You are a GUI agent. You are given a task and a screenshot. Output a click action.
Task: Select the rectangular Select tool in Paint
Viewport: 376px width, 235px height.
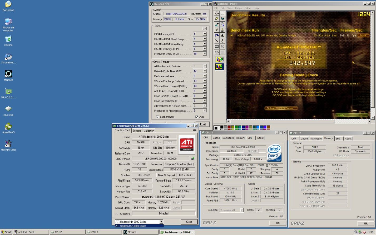[x=222, y=13]
